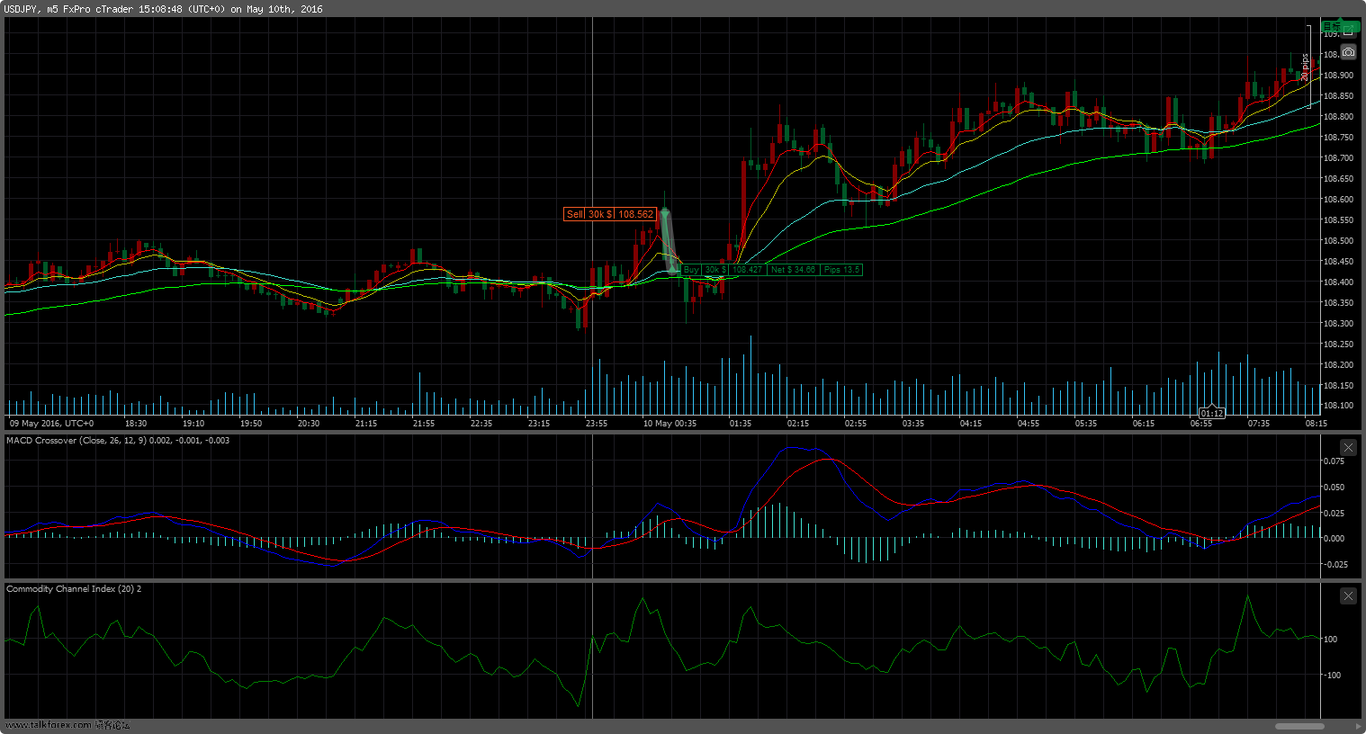Click the 01:12 candle countdown marker
The width and height of the screenshot is (1366, 734).
pos(1211,414)
